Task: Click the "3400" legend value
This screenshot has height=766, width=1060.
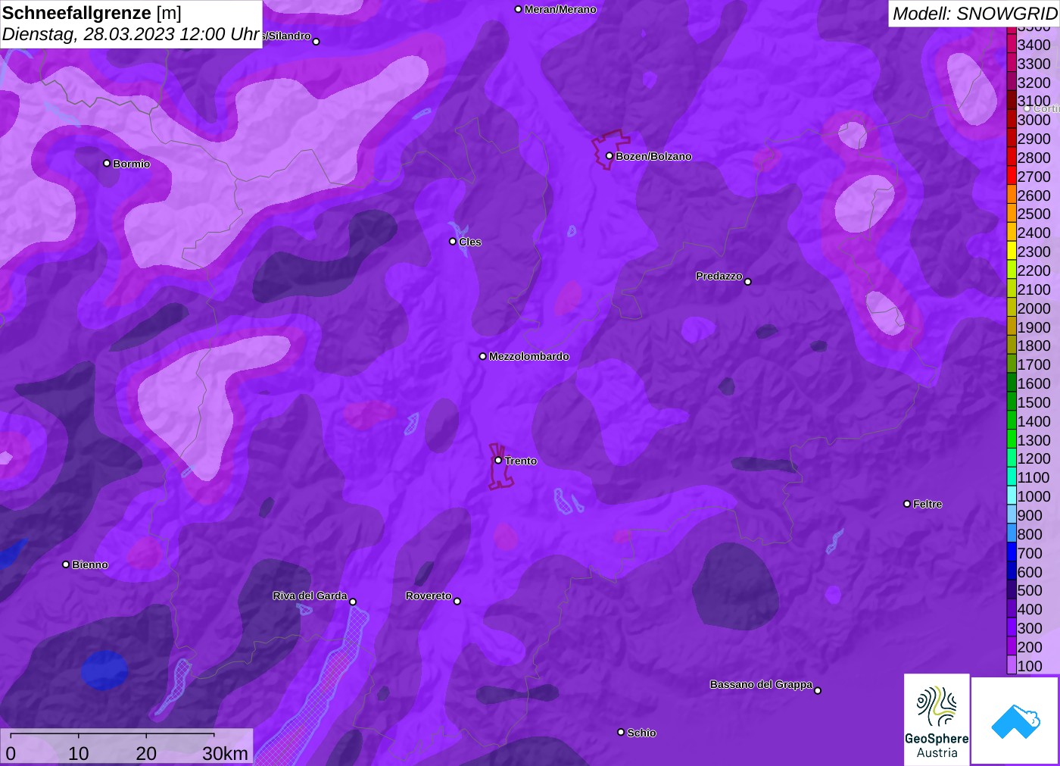Action: (x=1034, y=45)
